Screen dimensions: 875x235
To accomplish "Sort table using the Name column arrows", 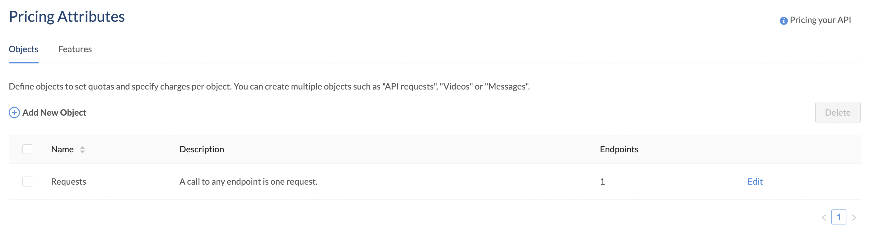I will pyautogui.click(x=82, y=150).
